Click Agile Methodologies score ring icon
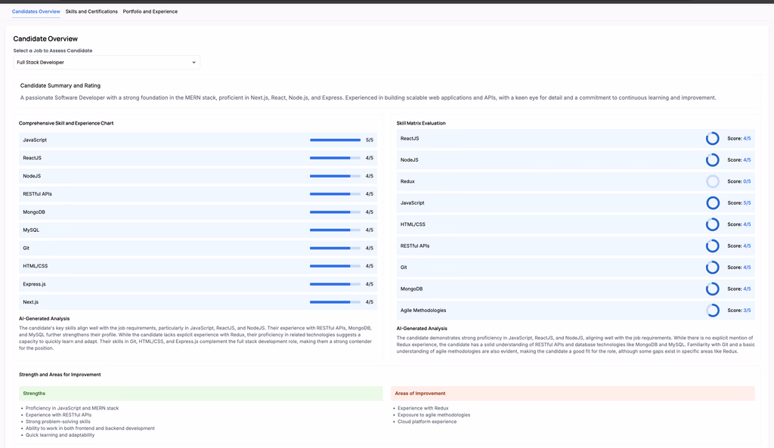Screen dimensions: 774x448 712,311
